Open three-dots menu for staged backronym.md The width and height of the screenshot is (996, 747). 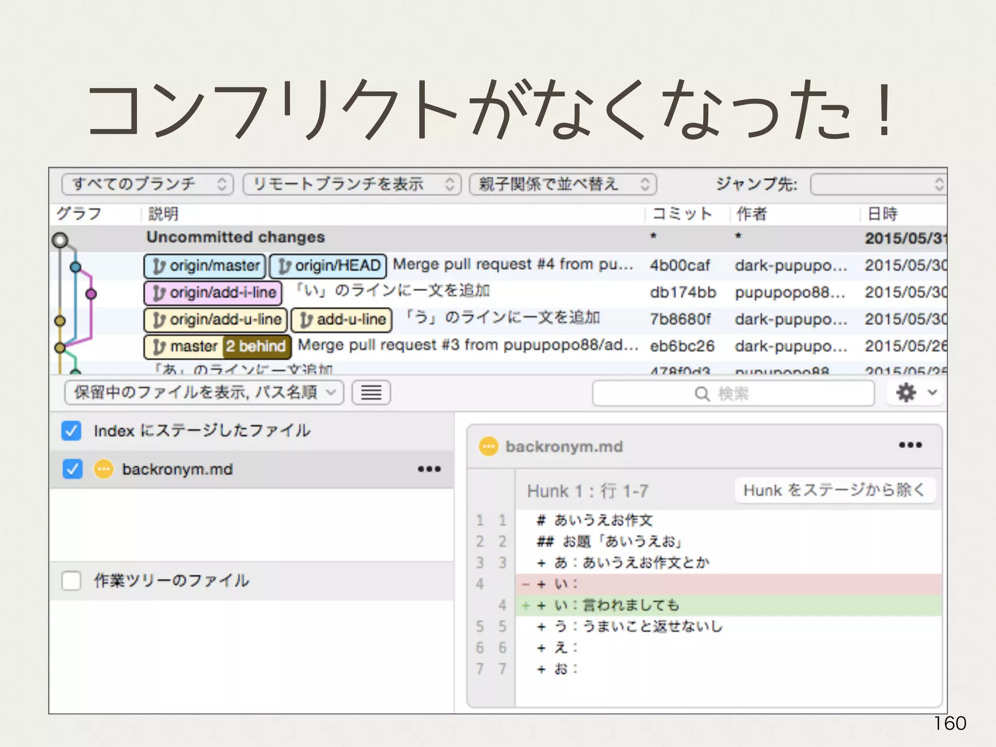click(429, 469)
